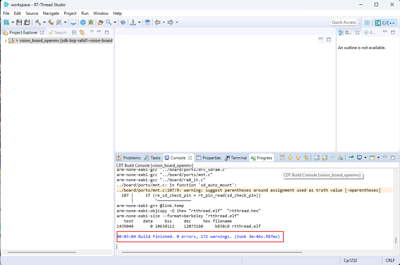Open the SDK Manager stacked layers icon

tap(148, 22)
